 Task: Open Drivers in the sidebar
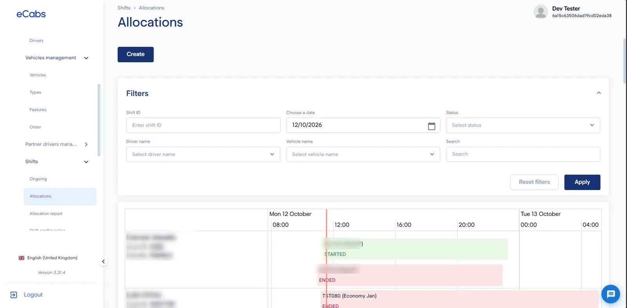click(36, 40)
